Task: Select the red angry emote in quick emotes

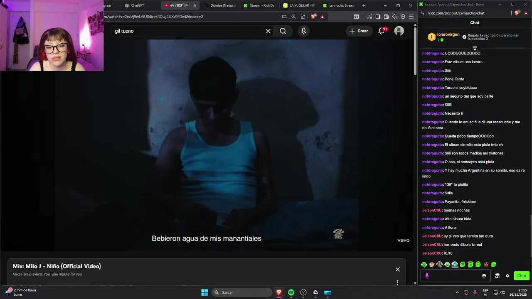Action: point(486,265)
